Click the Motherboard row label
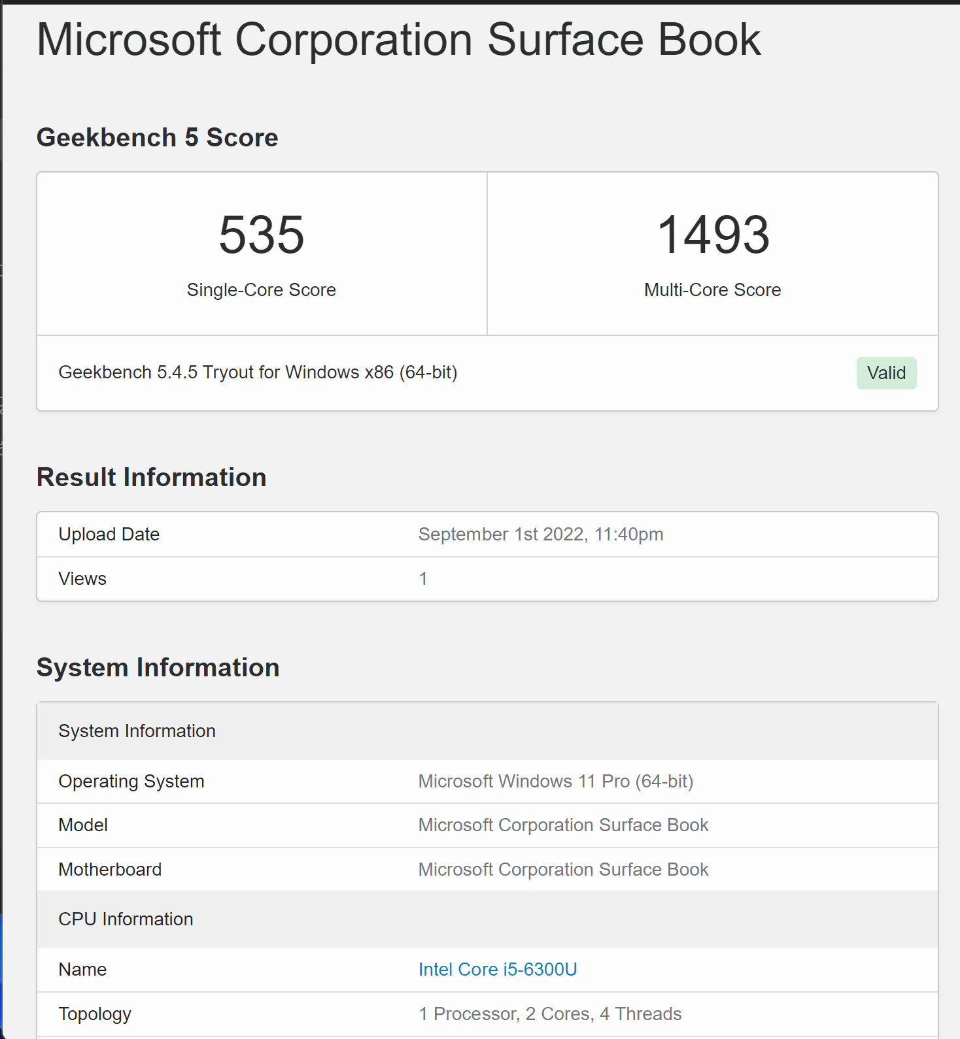960x1039 pixels. (110, 869)
